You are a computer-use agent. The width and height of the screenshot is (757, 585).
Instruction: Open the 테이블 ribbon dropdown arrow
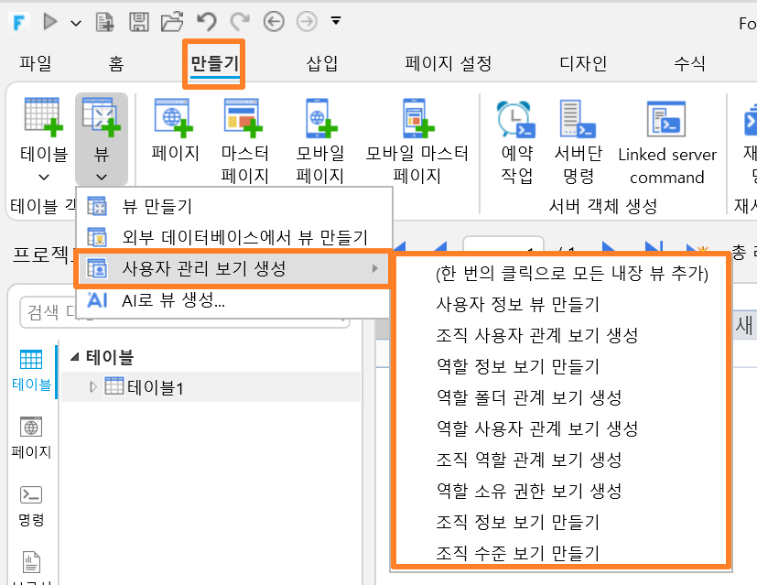(x=44, y=177)
